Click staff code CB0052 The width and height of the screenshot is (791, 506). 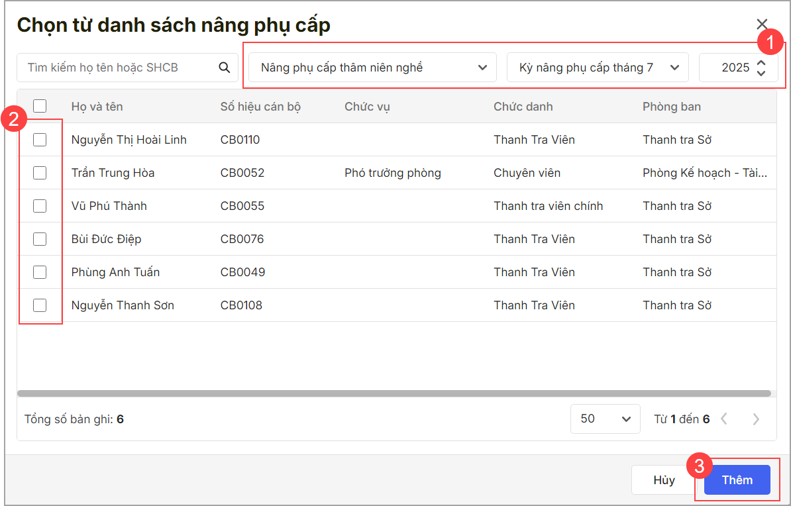pyautogui.click(x=242, y=173)
